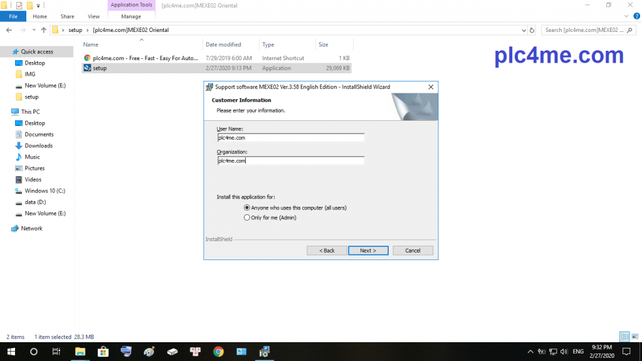Click the Task View icon in taskbar
Viewport: 642px width, 361px height.
click(56, 352)
